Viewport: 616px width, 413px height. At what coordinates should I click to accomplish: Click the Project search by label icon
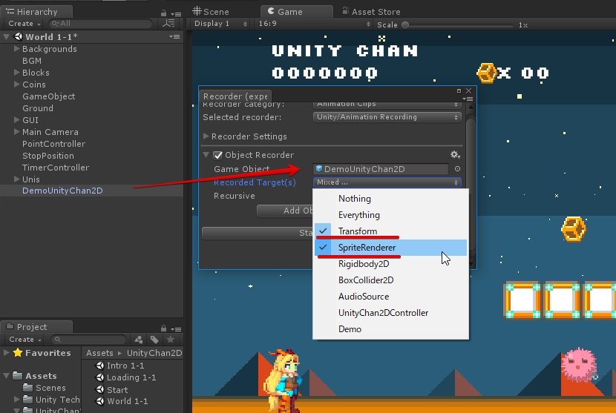coord(154,340)
